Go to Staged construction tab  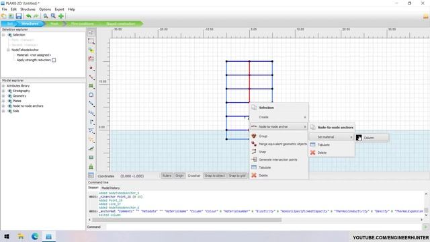point(120,24)
